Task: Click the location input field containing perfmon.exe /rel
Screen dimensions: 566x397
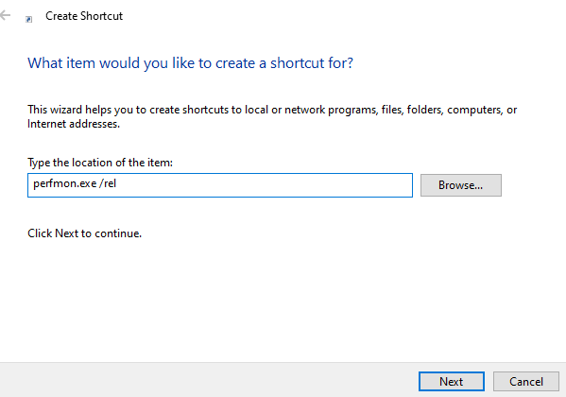Action: (220, 185)
